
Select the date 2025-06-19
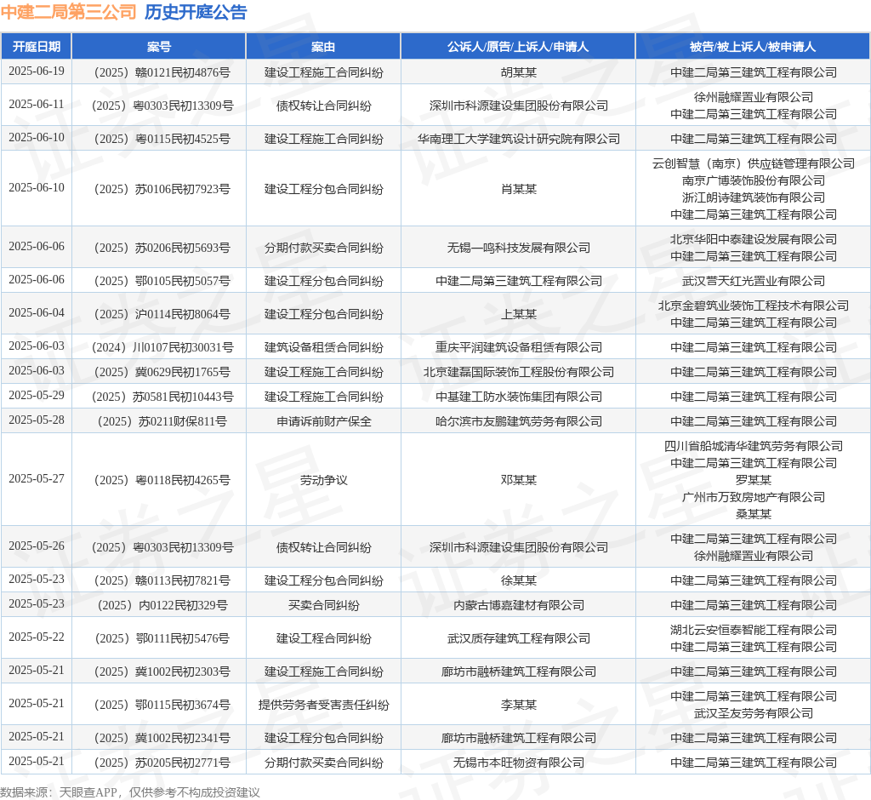tap(37, 71)
